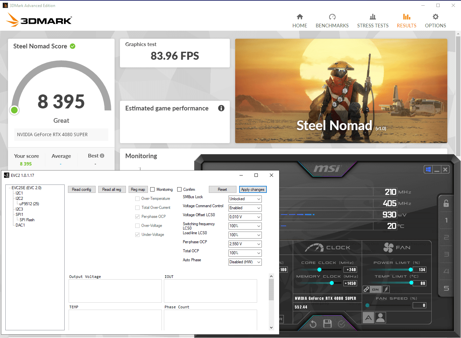
Task: Open the Switching frequency LCS0 dropdown
Action: 245,226
